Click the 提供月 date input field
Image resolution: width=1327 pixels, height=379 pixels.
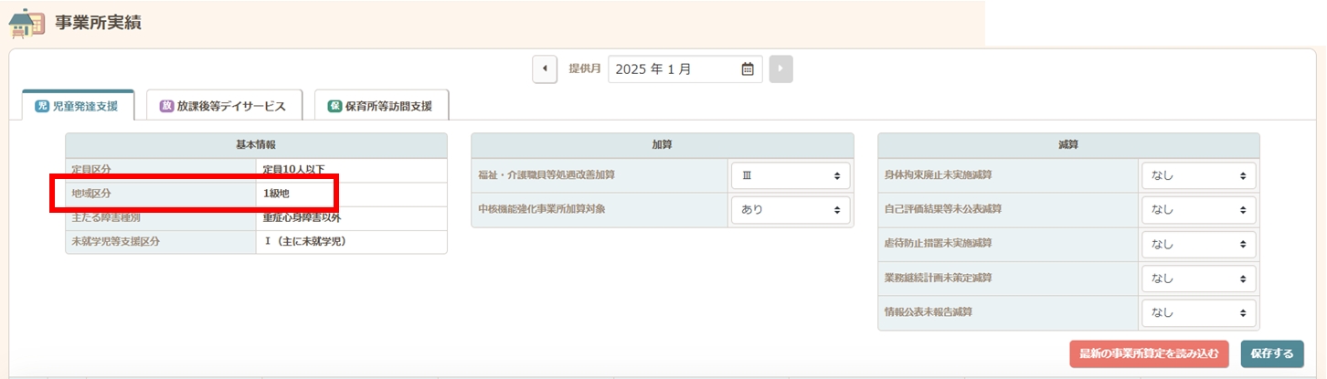tap(674, 68)
